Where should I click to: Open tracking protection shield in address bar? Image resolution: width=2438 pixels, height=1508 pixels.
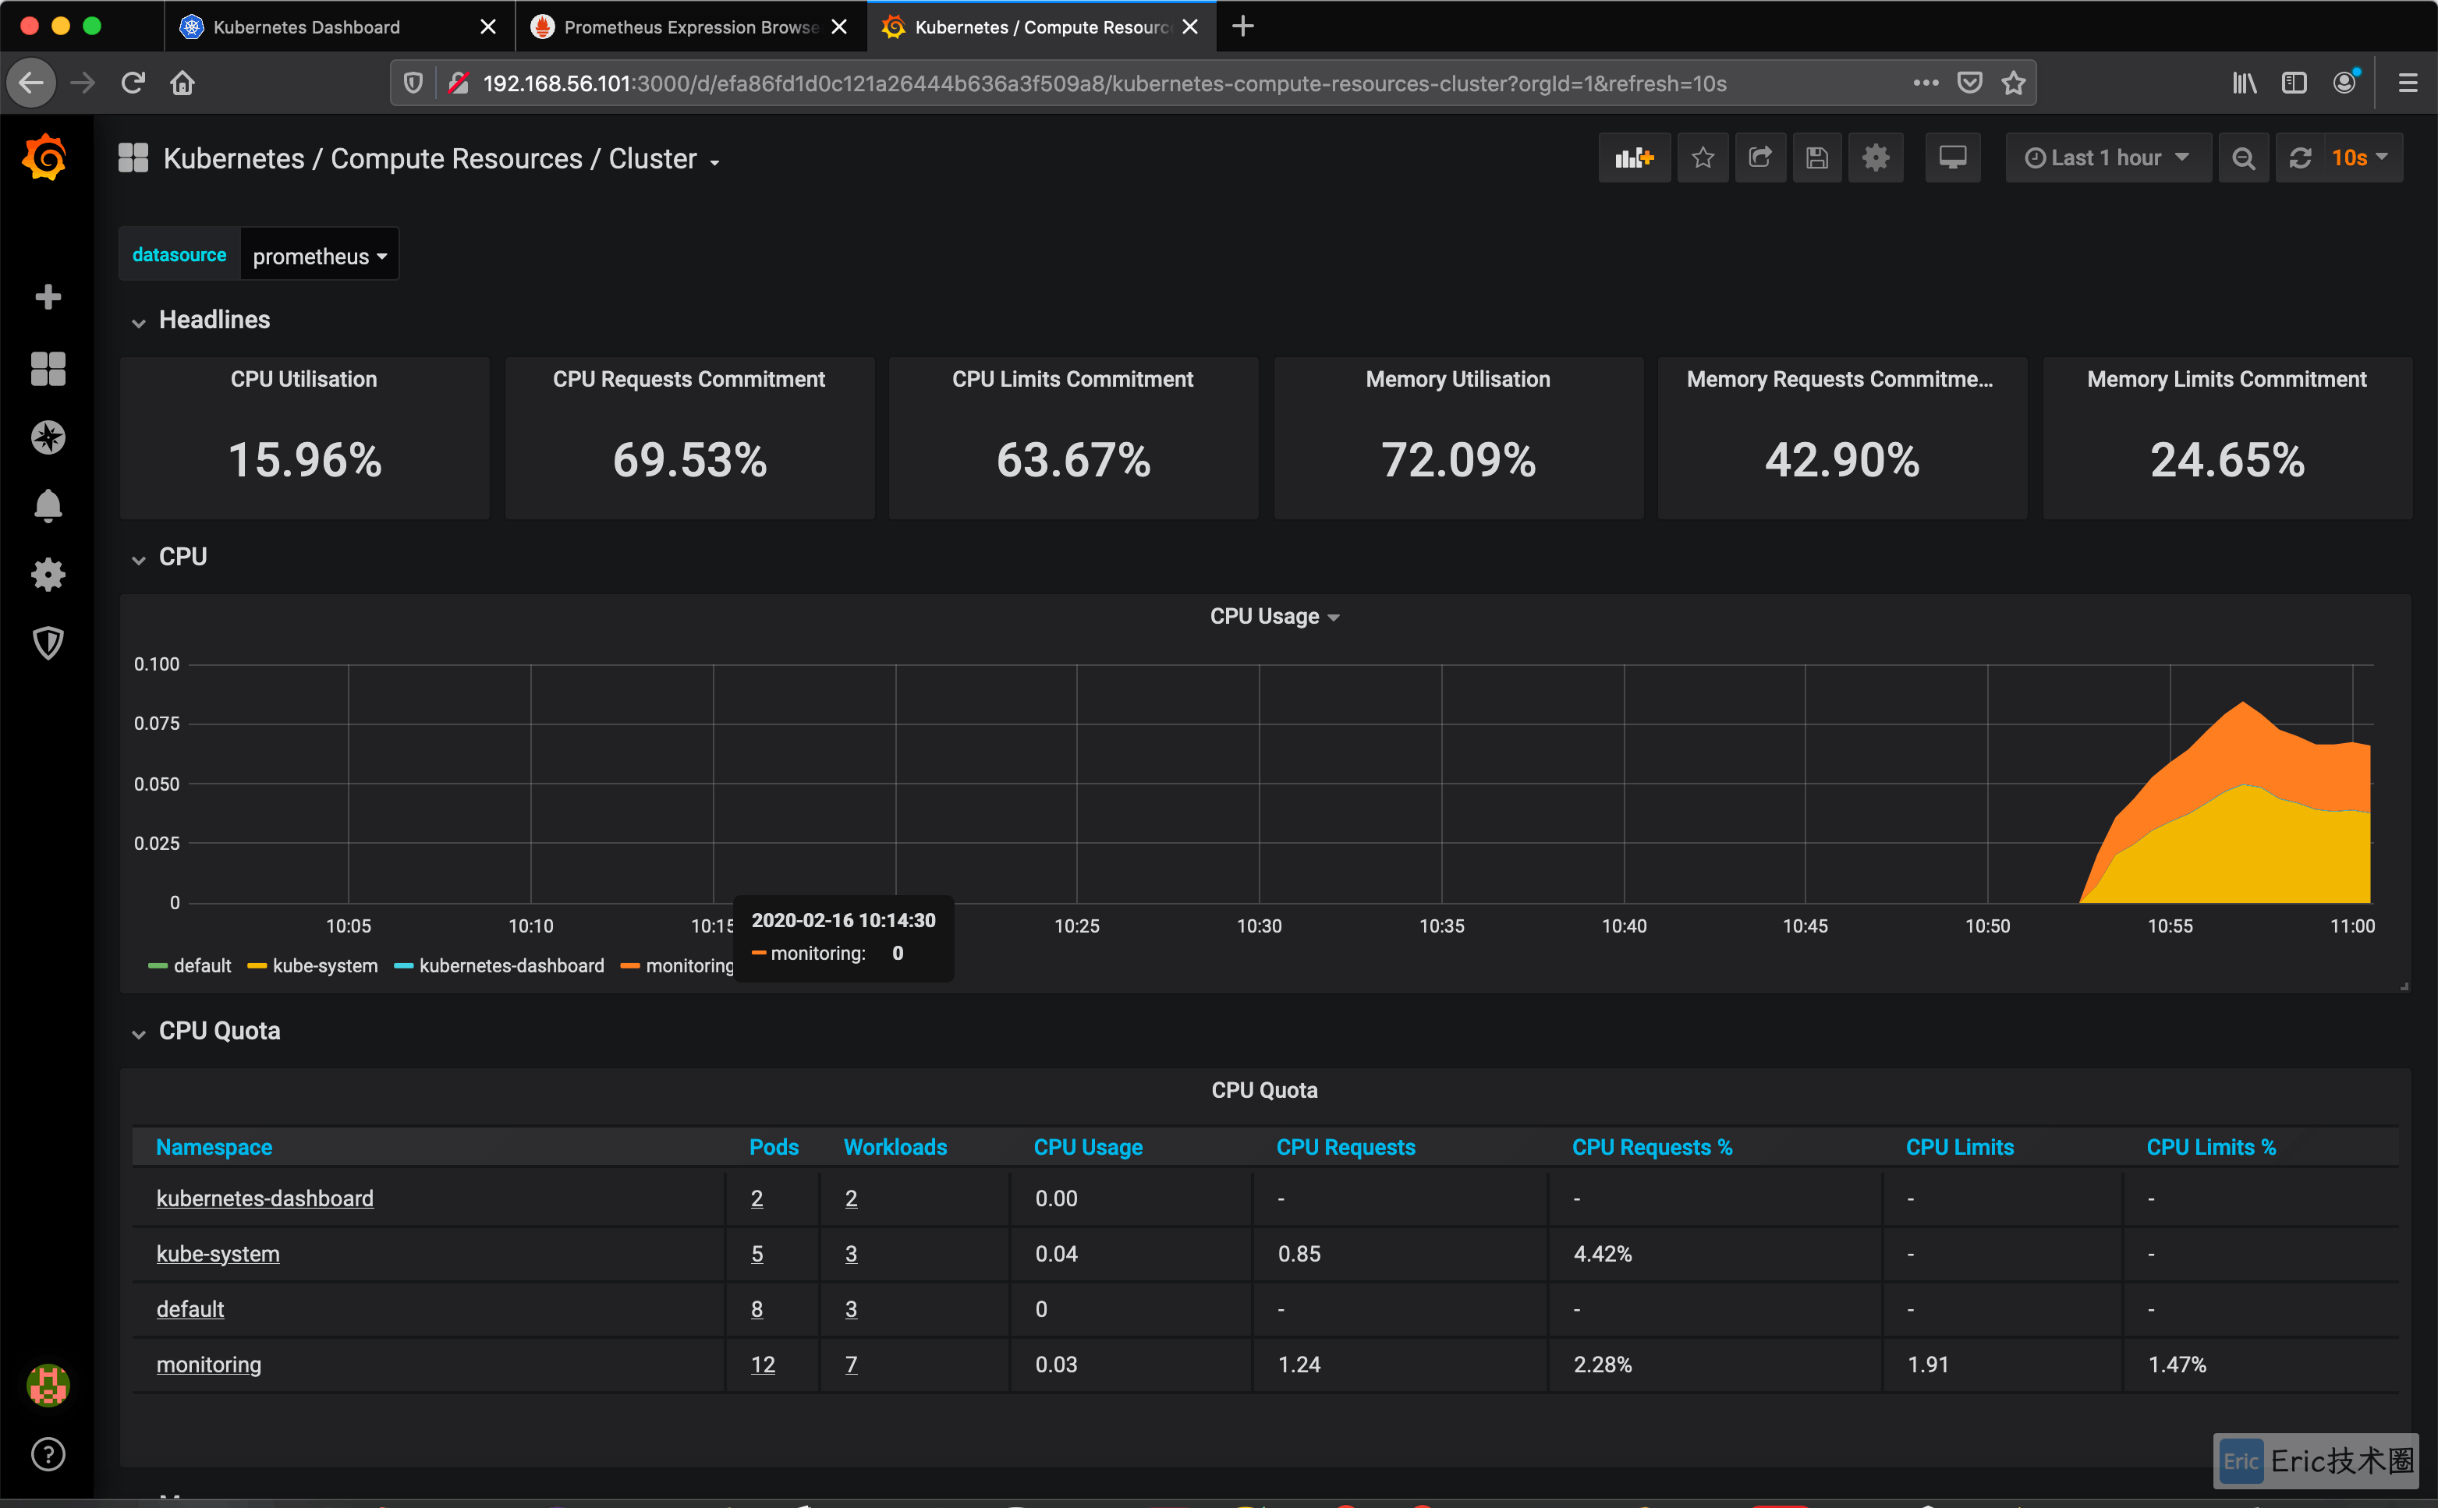413,83
